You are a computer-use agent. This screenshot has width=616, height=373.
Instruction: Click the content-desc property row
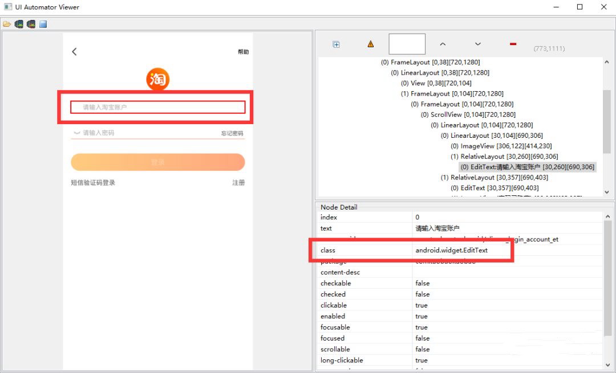click(460, 272)
